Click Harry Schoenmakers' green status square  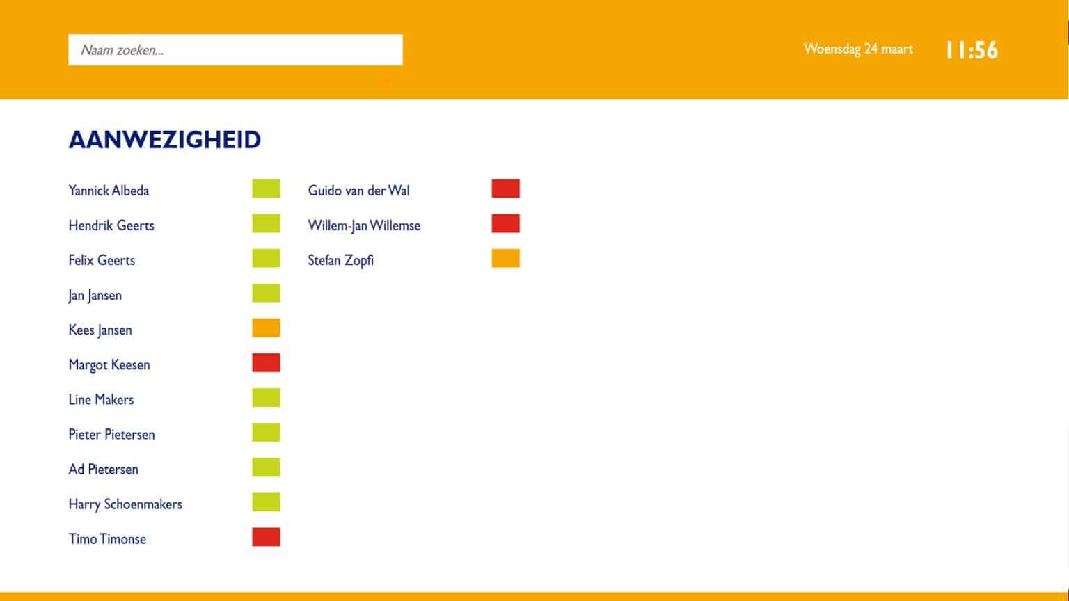pos(266,502)
